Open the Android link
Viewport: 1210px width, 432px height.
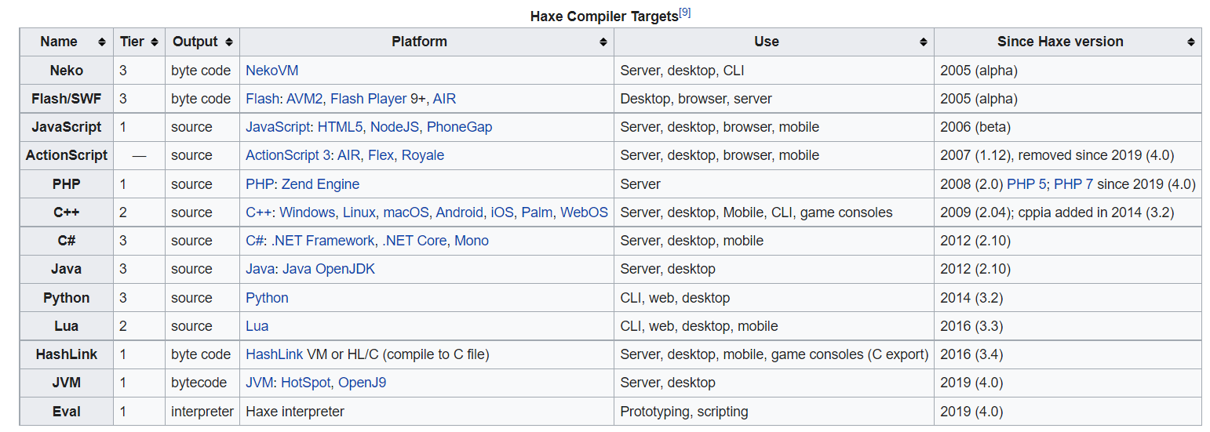pos(460,212)
